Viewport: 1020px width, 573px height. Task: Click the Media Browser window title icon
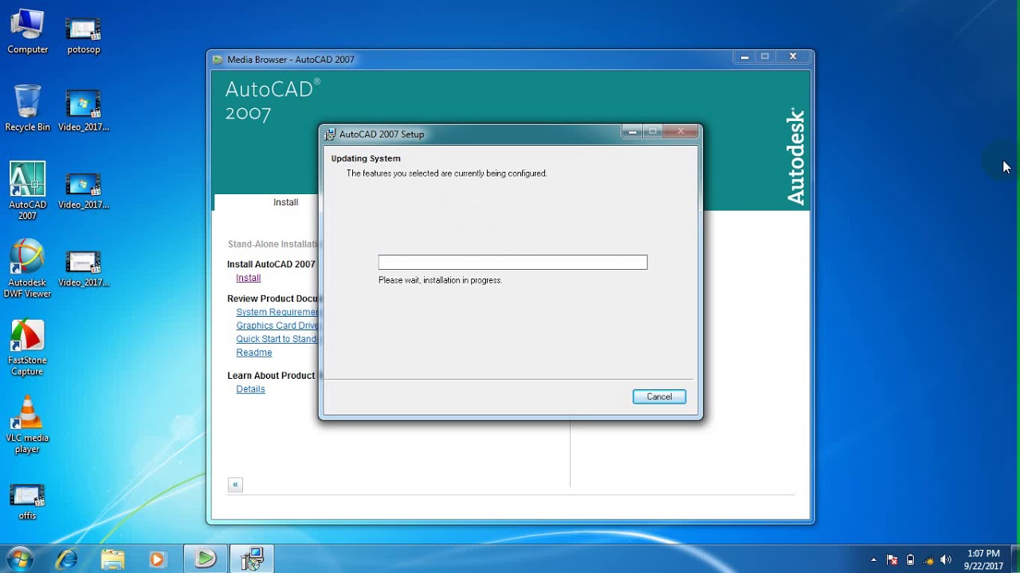pyautogui.click(x=218, y=60)
